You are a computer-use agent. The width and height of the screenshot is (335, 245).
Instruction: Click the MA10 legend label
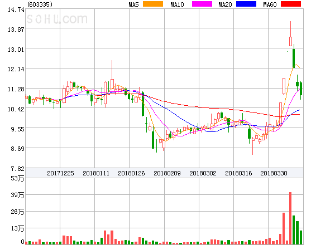point(177,4)
